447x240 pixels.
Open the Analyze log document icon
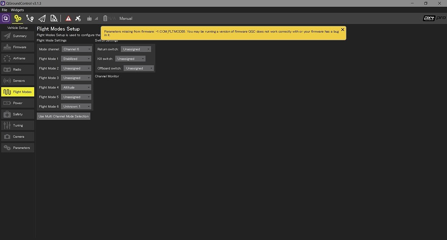click(x=54, y=18)
